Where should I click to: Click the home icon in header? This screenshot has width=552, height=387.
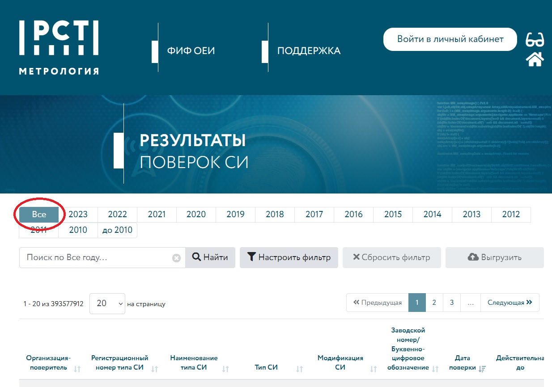[535, 59]
